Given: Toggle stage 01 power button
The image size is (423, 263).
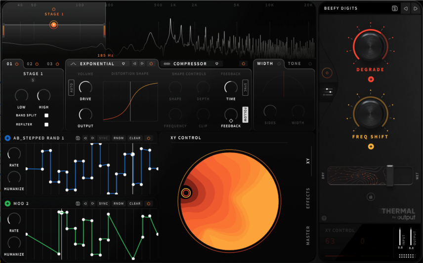Looking at the screenshot, I should tap(17, 64).
